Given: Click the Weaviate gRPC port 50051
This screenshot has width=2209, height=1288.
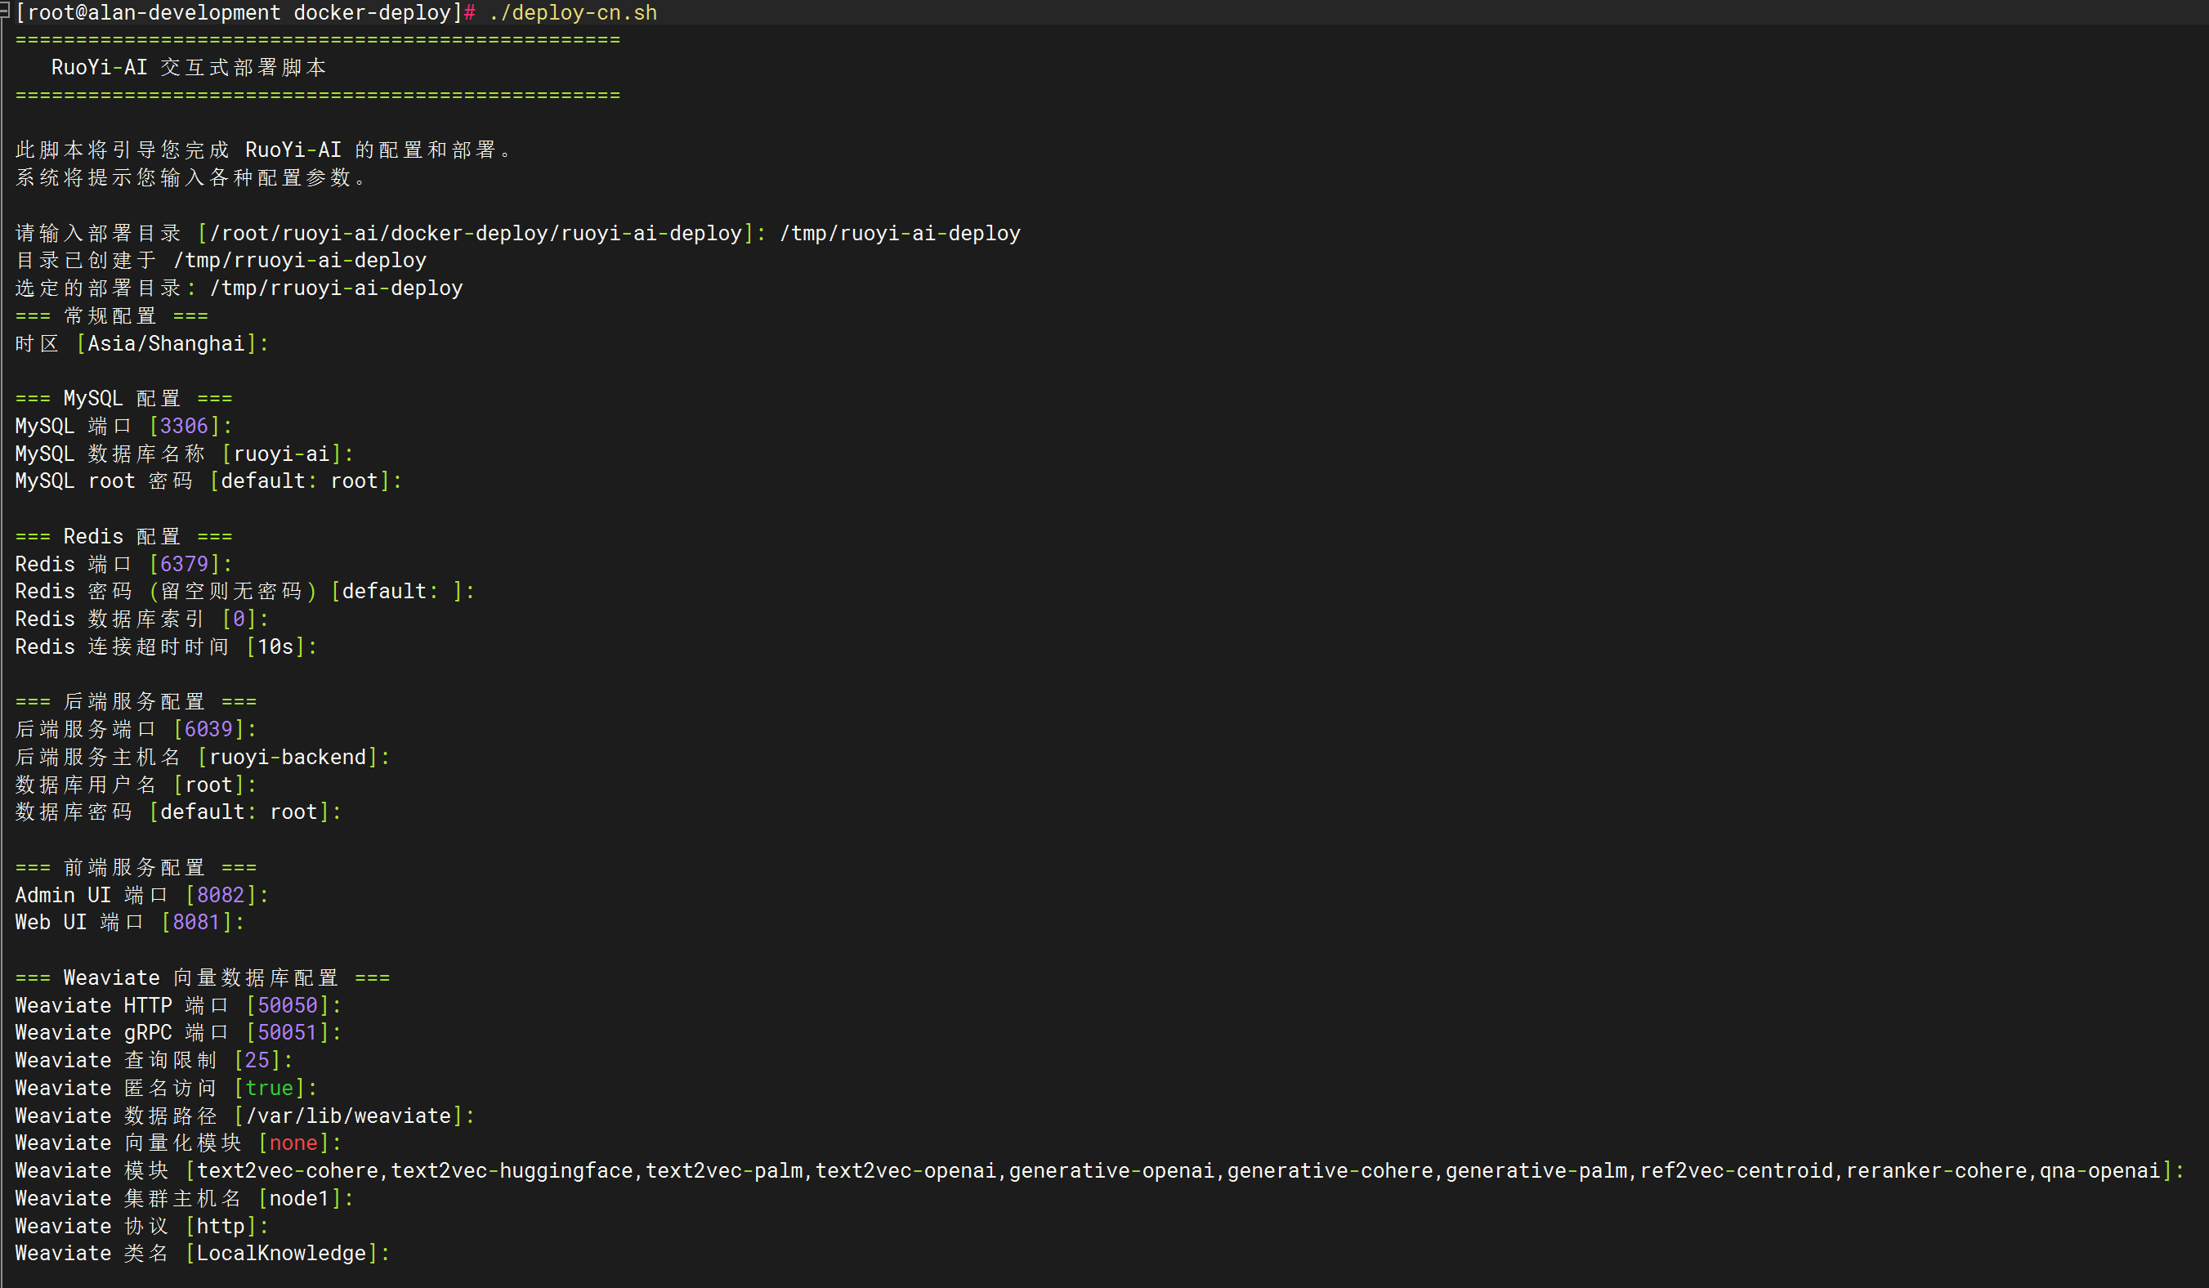Looking at the screenshot, I should click(x=287, y=1033).
